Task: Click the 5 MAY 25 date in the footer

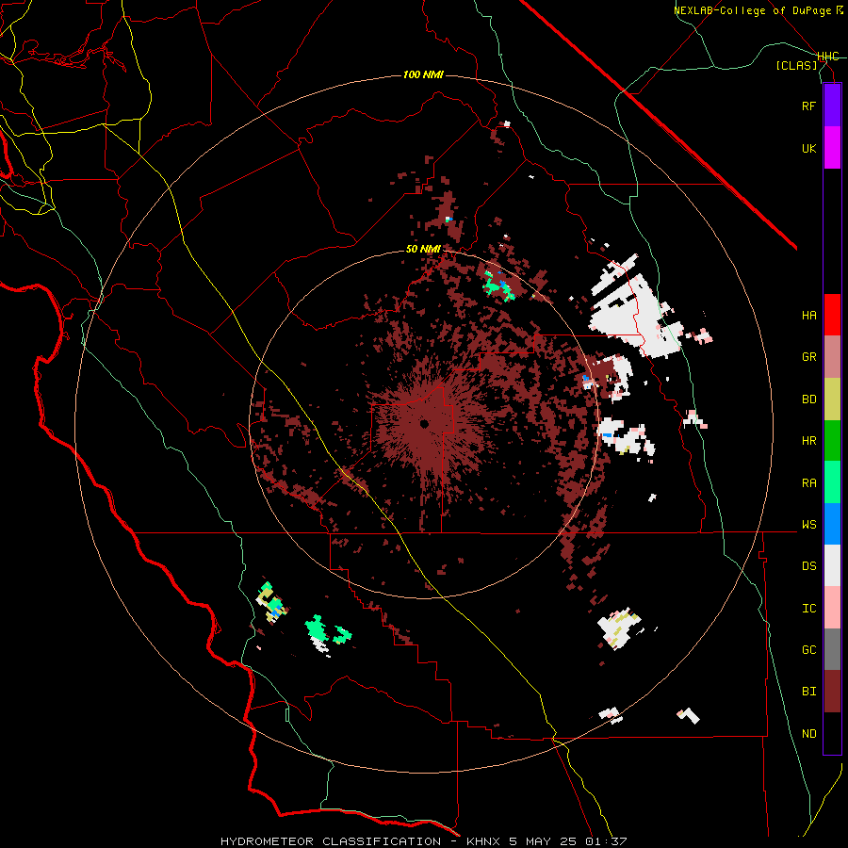Action: coord(544,841)
